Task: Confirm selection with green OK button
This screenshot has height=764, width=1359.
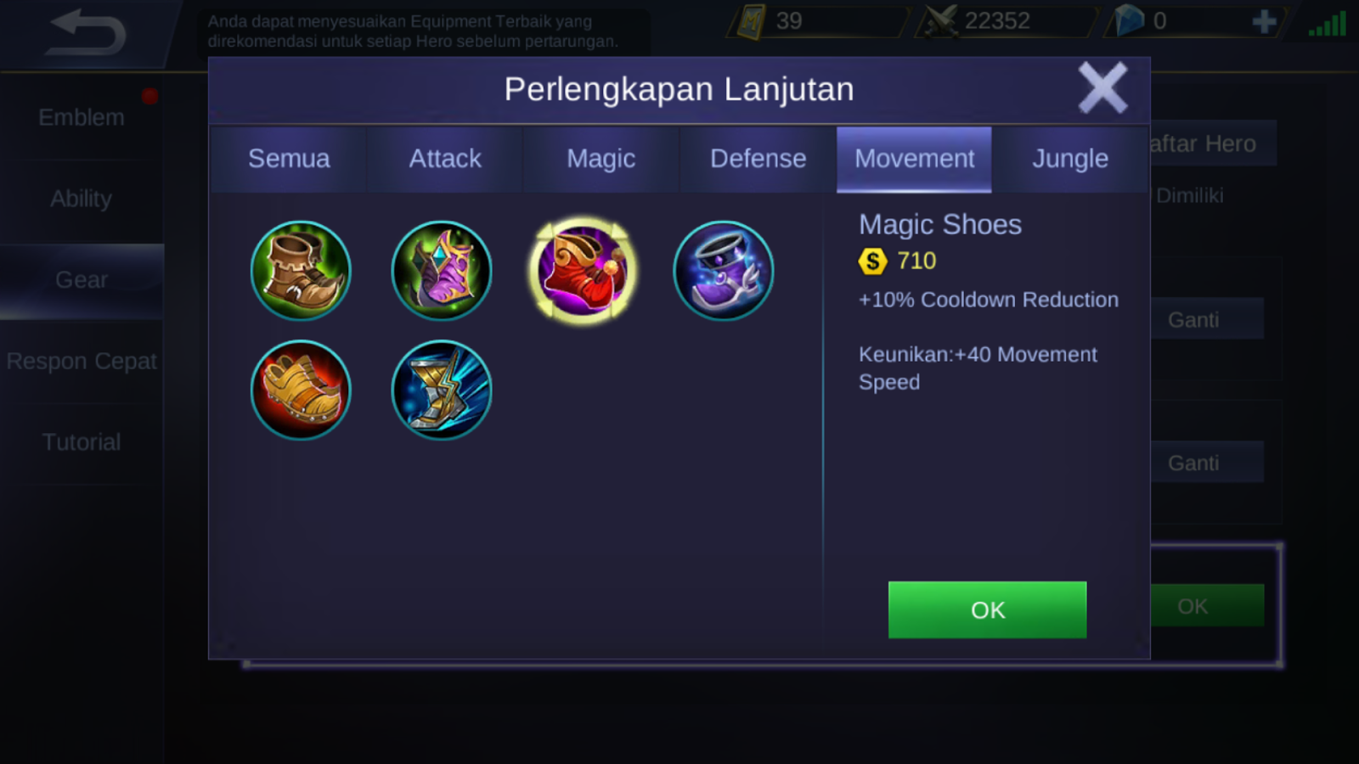Action: click(x=987, y=610)
